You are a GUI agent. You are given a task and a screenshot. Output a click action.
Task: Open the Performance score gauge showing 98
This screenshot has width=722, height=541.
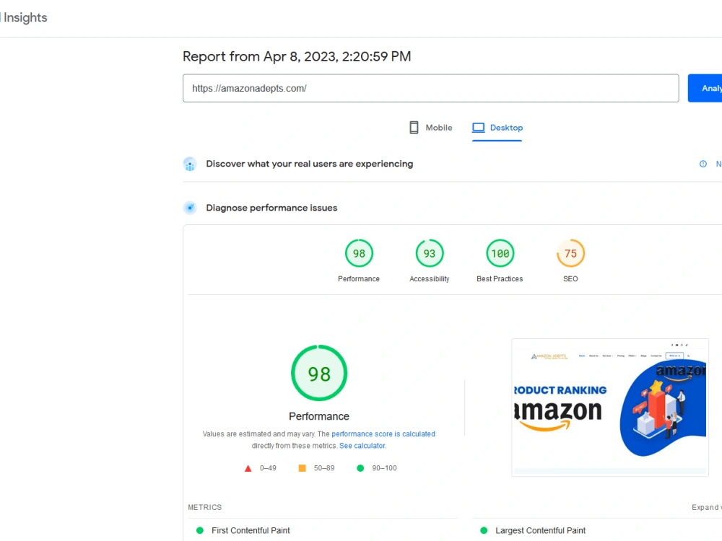(x=359, y=253)
